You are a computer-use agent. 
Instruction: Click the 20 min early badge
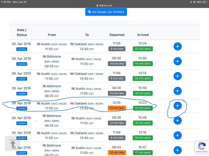(143, 49)
